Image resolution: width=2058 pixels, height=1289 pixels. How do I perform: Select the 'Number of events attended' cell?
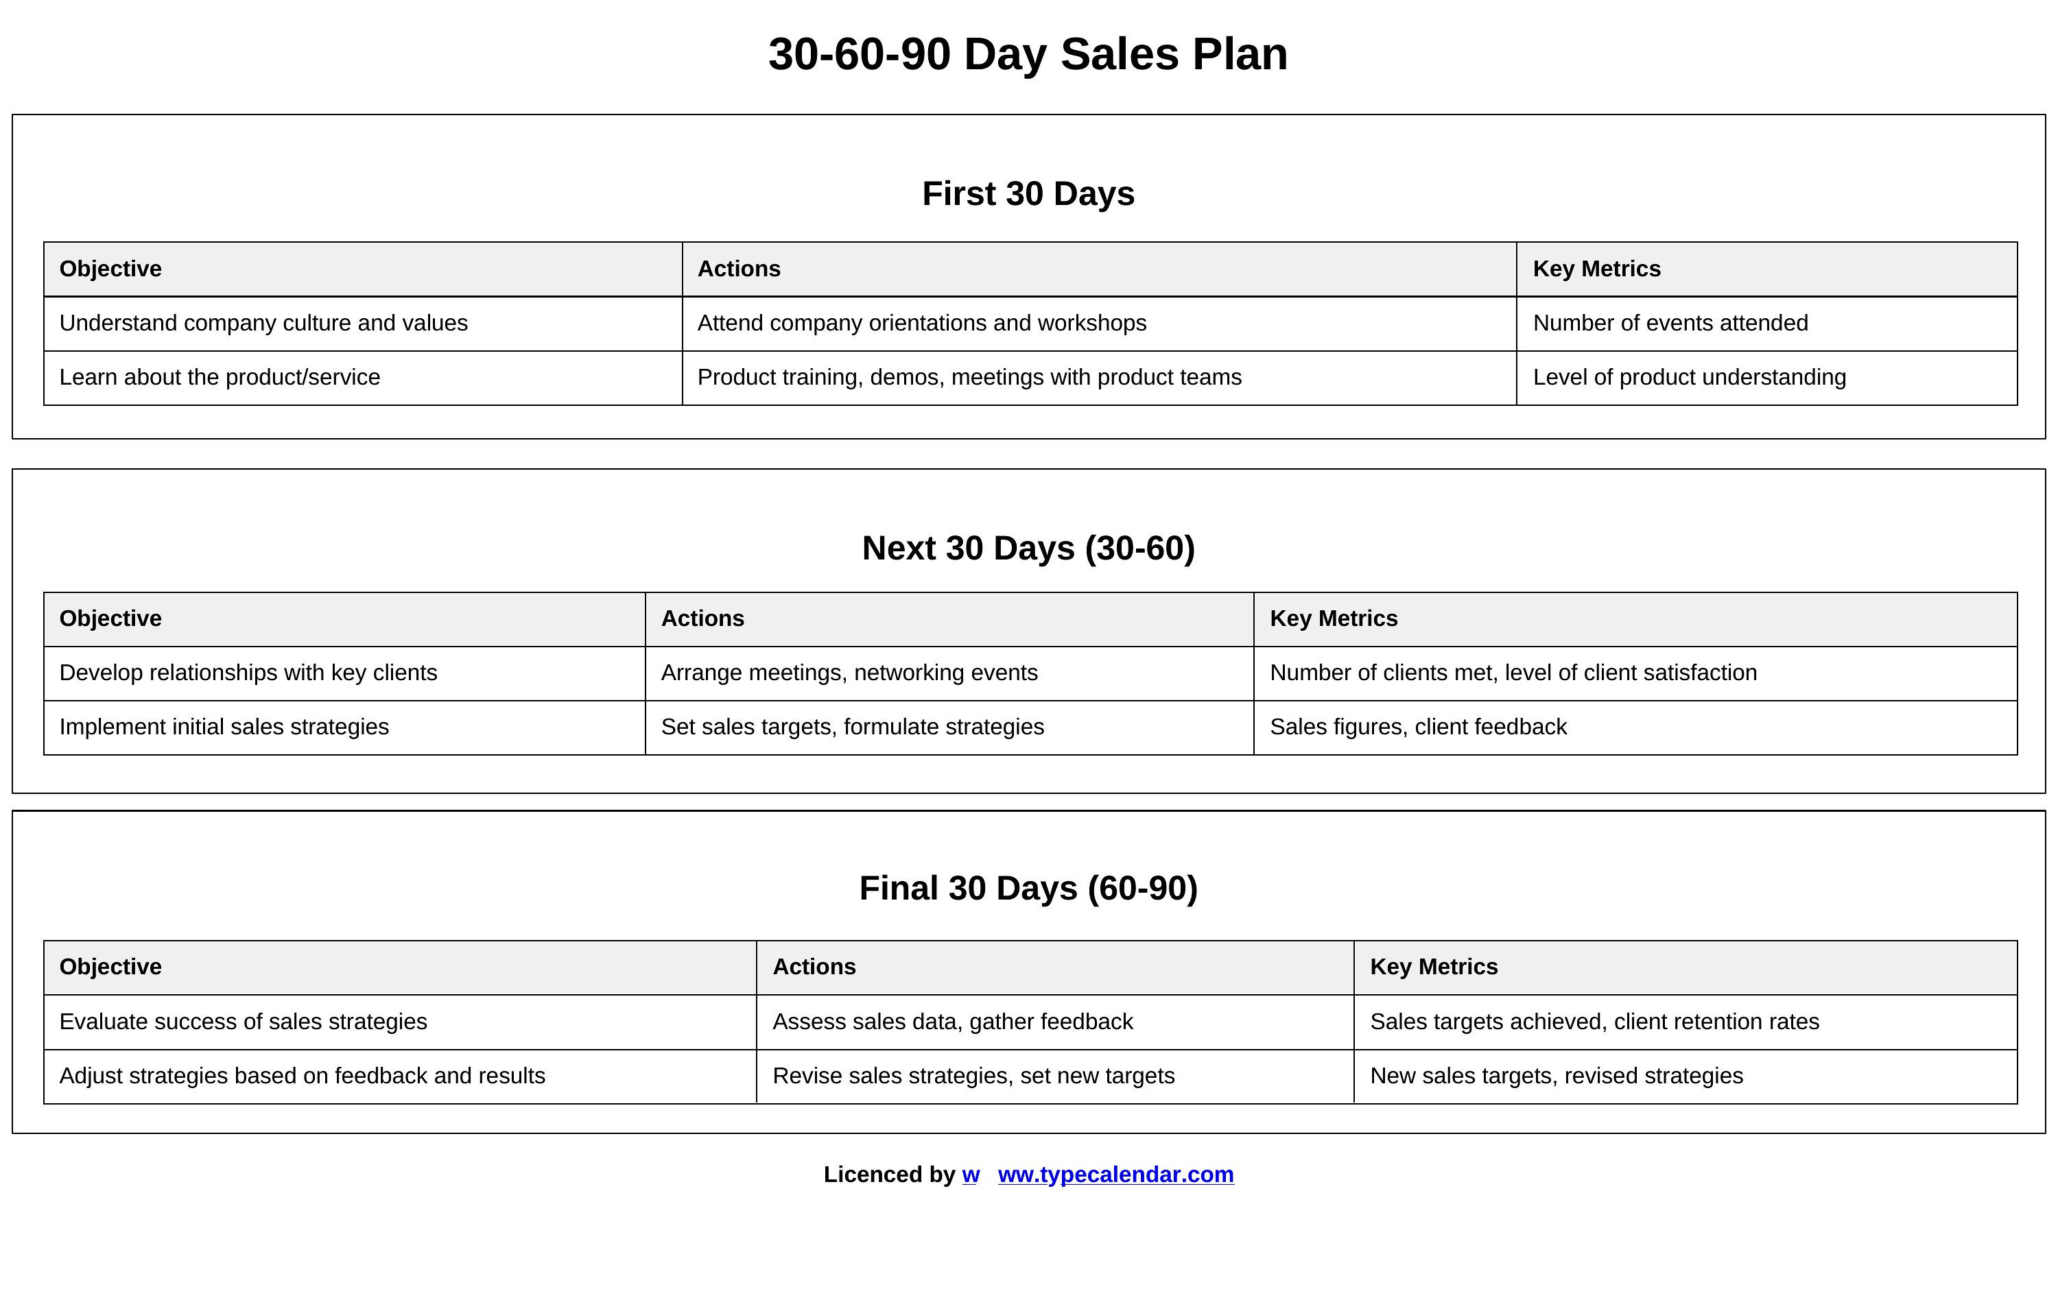pos(1767,324)
